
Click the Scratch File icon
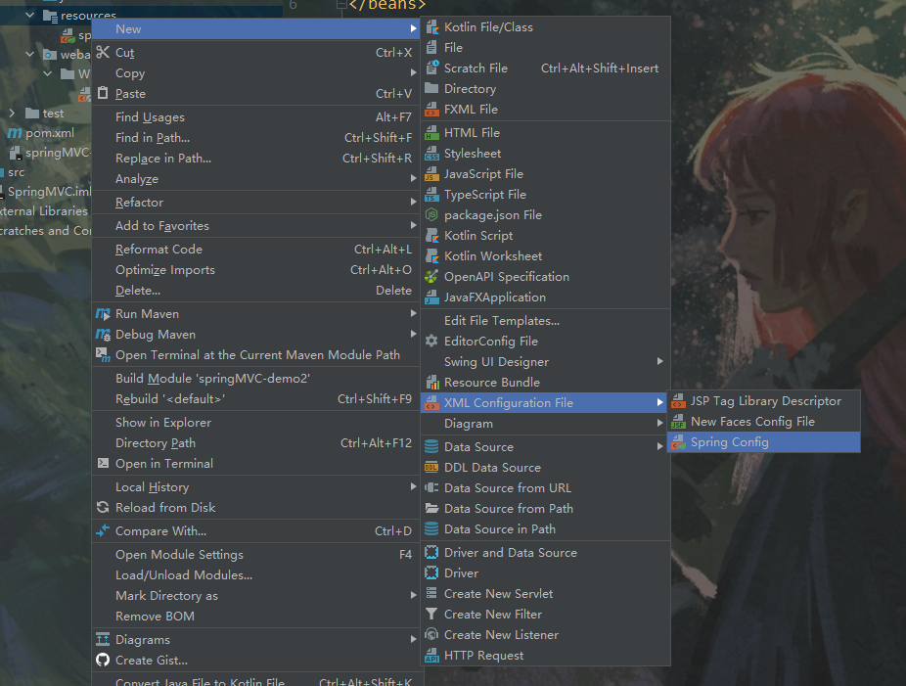pos(431,69)
